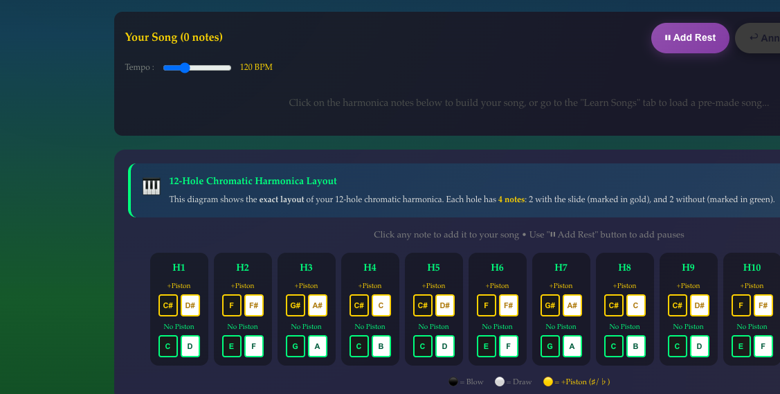Add H5 no-piston draw note D
Image resolution: width=780 pixels, height=394 pixels.
point(445,346)
